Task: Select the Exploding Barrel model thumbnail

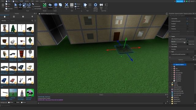Action: (x=21, y=54)
